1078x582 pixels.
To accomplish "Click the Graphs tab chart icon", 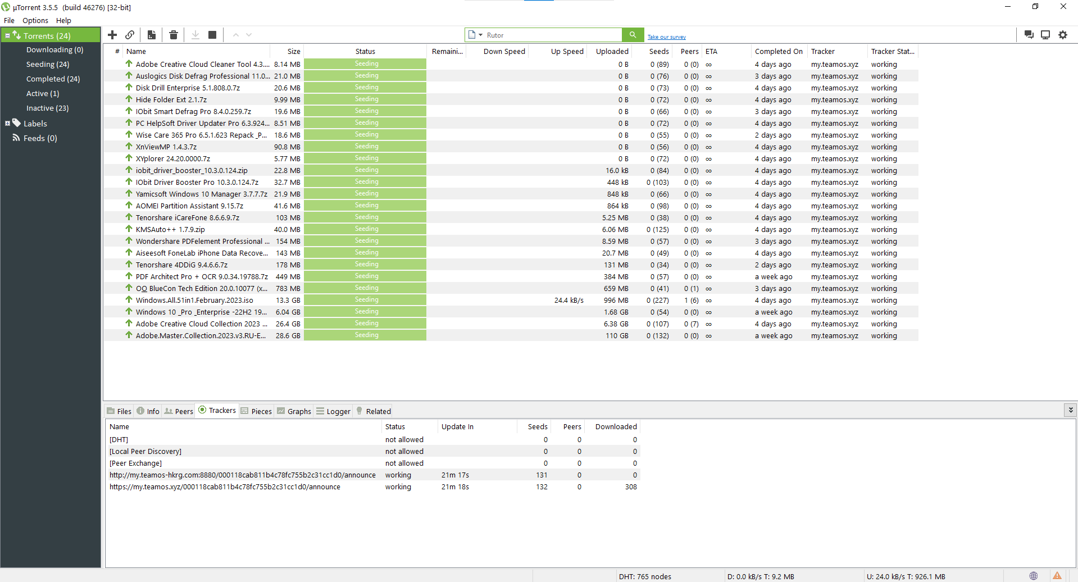I will tap(281, 411).
